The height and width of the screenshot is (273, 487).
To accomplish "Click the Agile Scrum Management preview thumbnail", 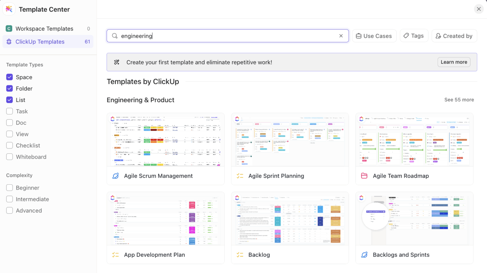I will click(166, 140).
